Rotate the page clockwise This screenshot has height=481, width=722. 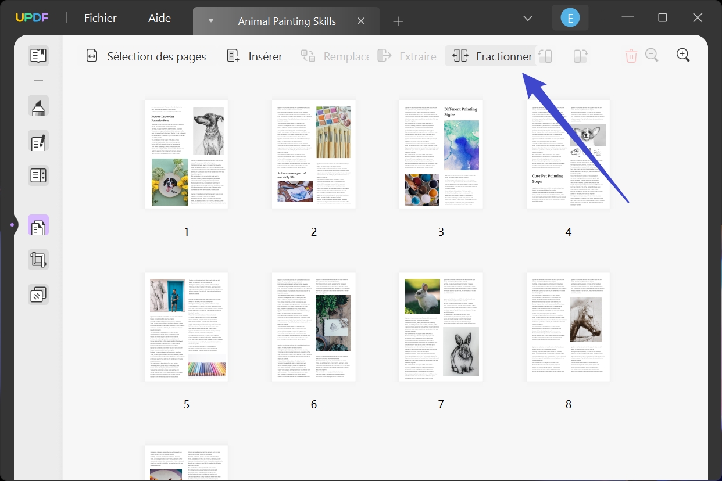pyautogui.click(x=580, y=55)
